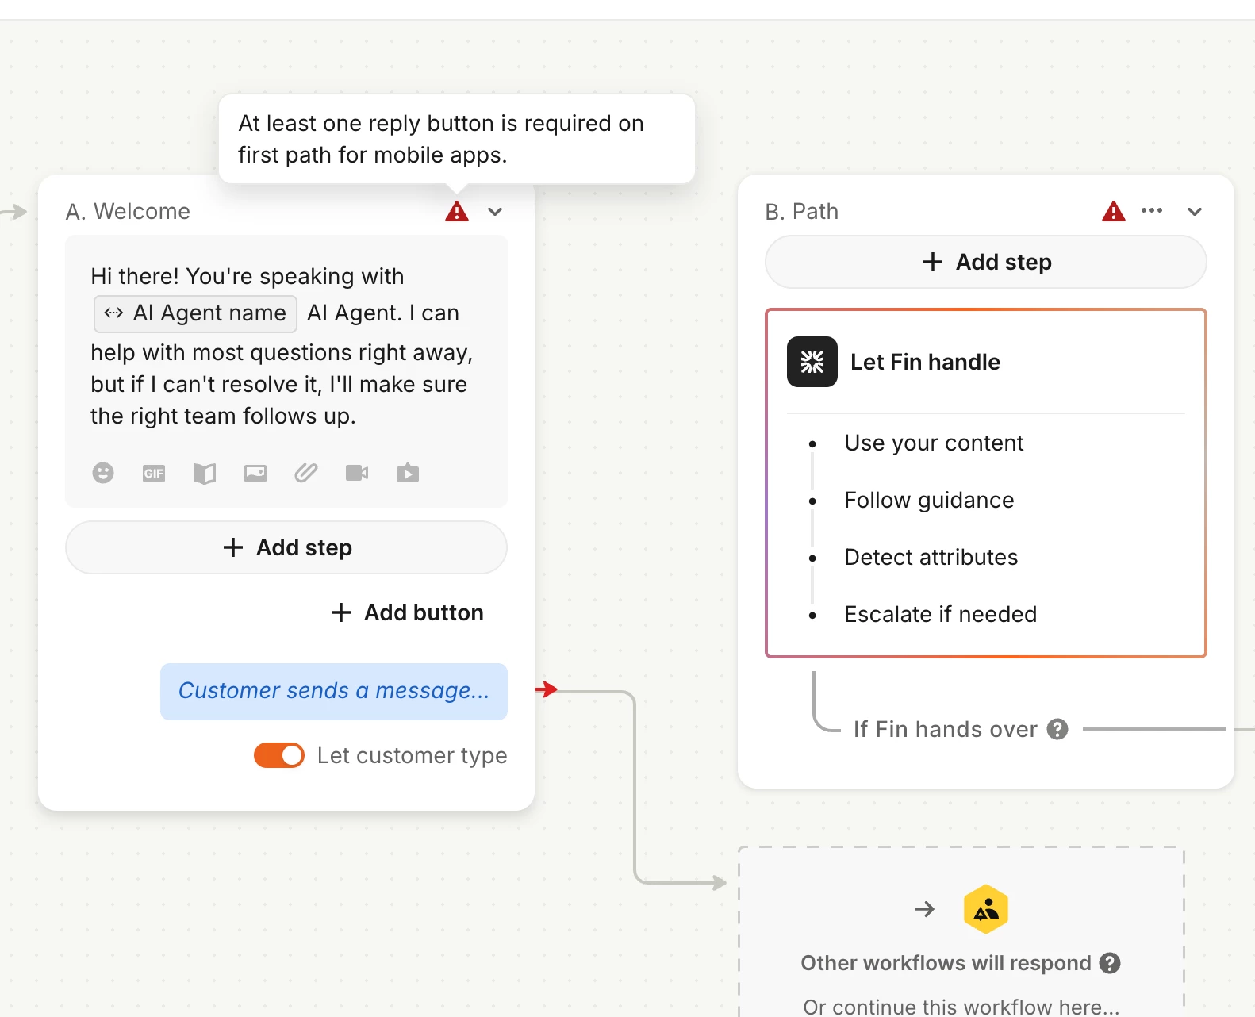Click the Detect attributes item
The width and height of the screenshot is (1255, 1017).
(931, 557)
